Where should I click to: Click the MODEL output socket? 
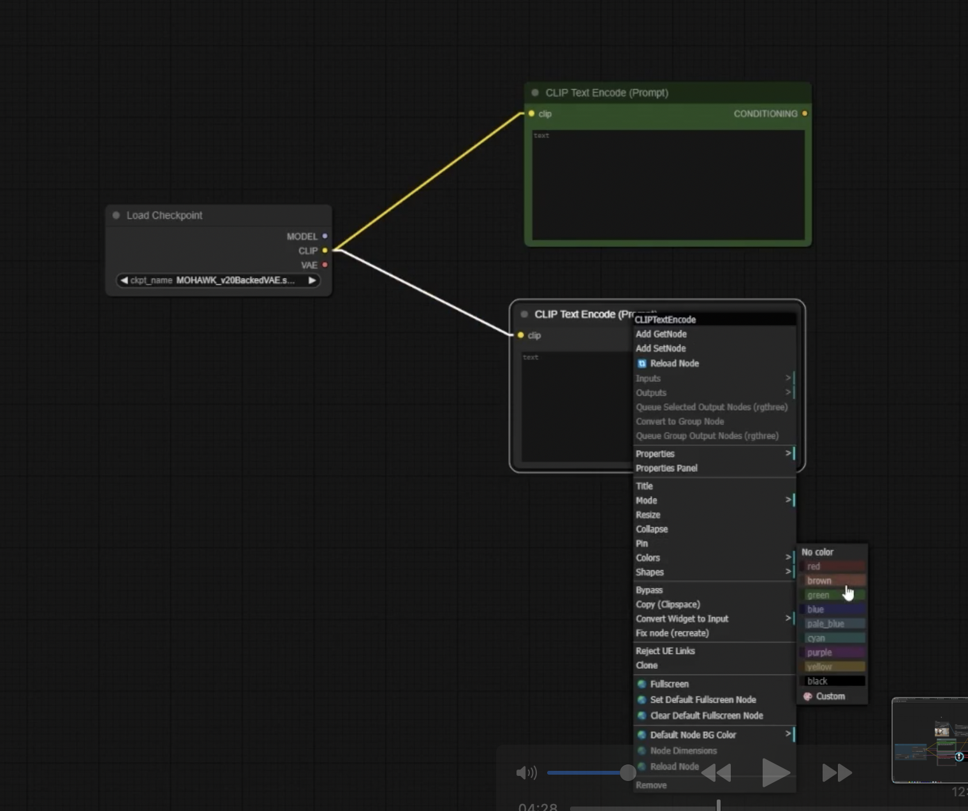click(325, 236)
